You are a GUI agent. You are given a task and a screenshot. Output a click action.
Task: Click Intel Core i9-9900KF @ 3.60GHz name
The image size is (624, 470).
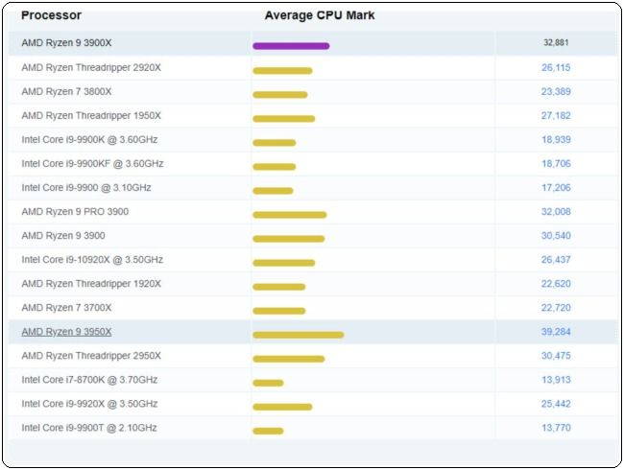pyautogui.click(x=92, y=163)
